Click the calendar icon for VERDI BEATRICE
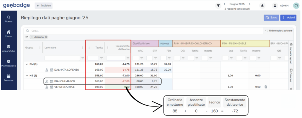 coord(51,87)
